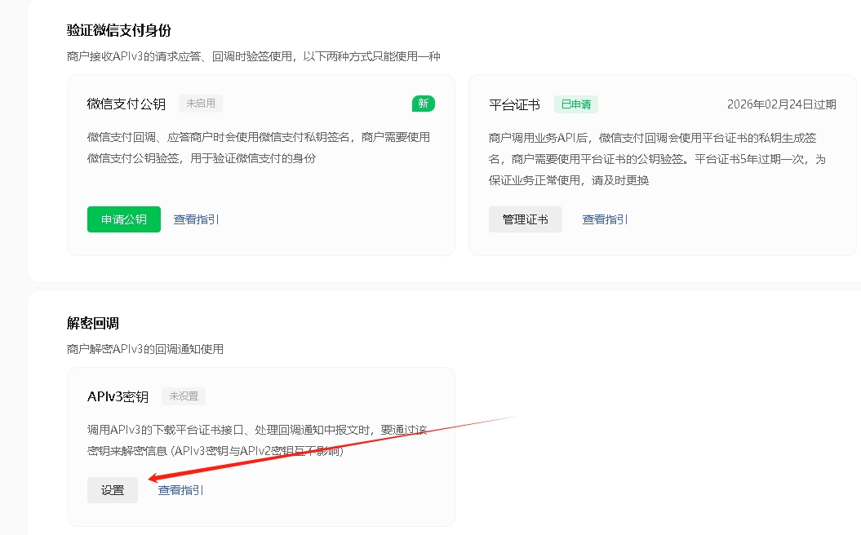
Task: Click the APIv3密钥 card title
Action: pos(118,396)
